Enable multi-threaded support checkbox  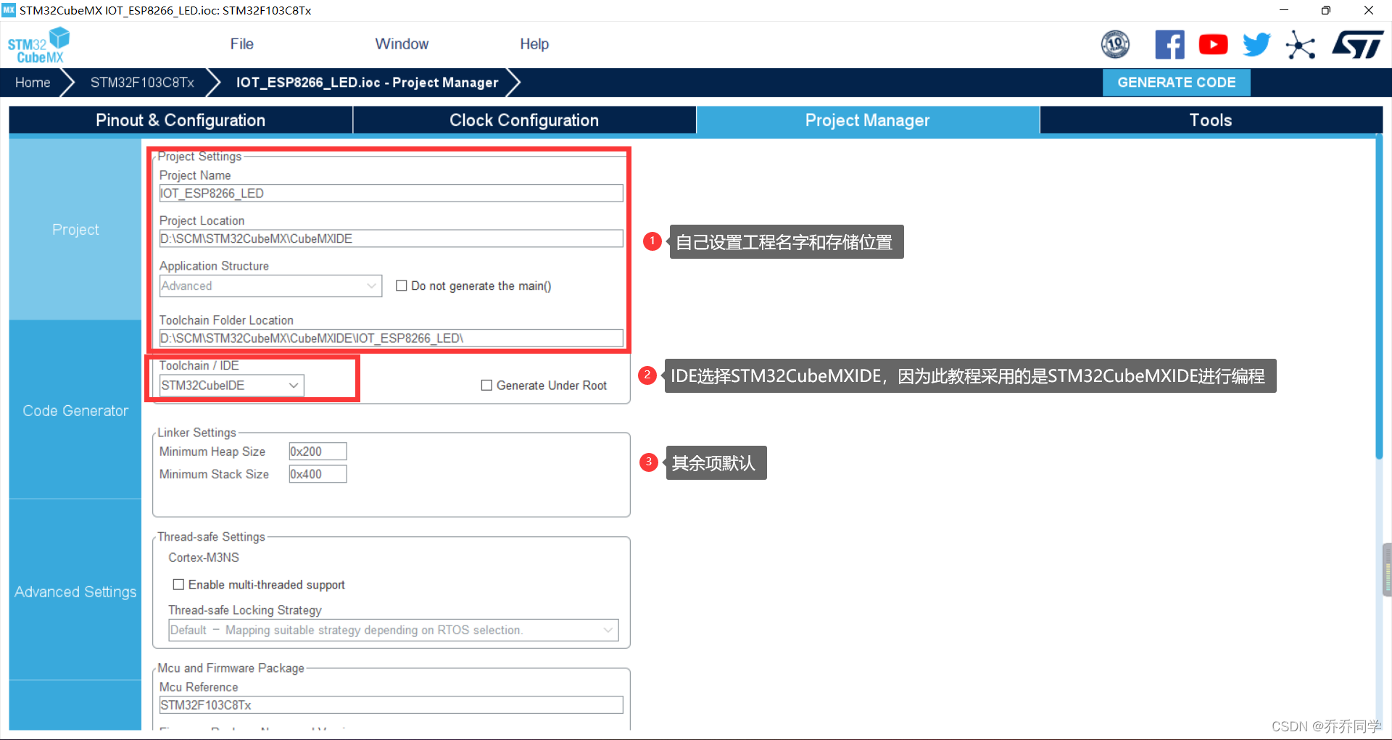coord(178,584)
